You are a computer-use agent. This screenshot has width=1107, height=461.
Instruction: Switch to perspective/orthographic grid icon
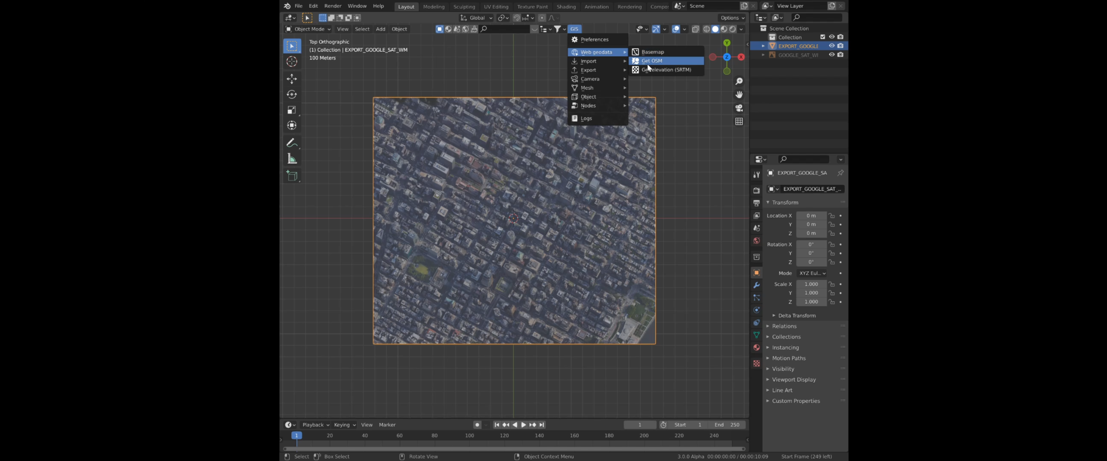tap(739, 122)
